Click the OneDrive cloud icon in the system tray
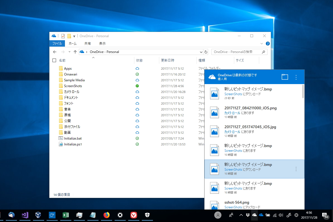 tap(254, 215)
